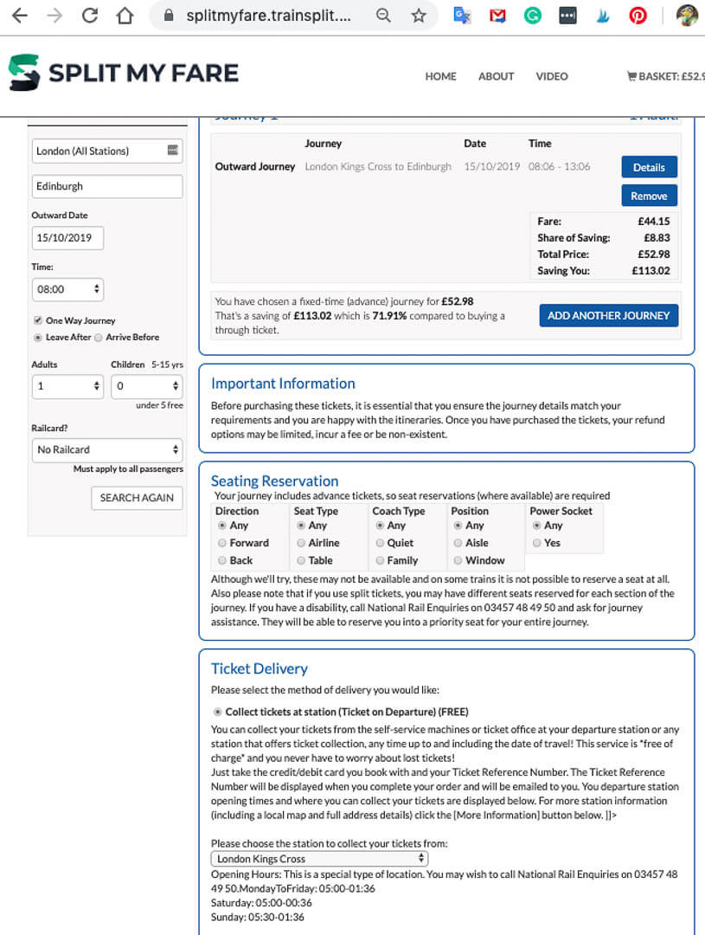Screen dimensions: 705x935
Task: Remove the outward journey
Action: (649, 196)
